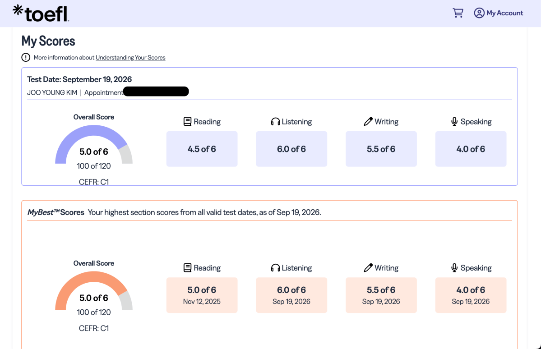Click CEFR: C1 in MyBest Scores card
The image size is (541, 349).
94,328
